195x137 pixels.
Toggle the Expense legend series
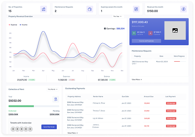pyautogui.click(x=13, y=25)
